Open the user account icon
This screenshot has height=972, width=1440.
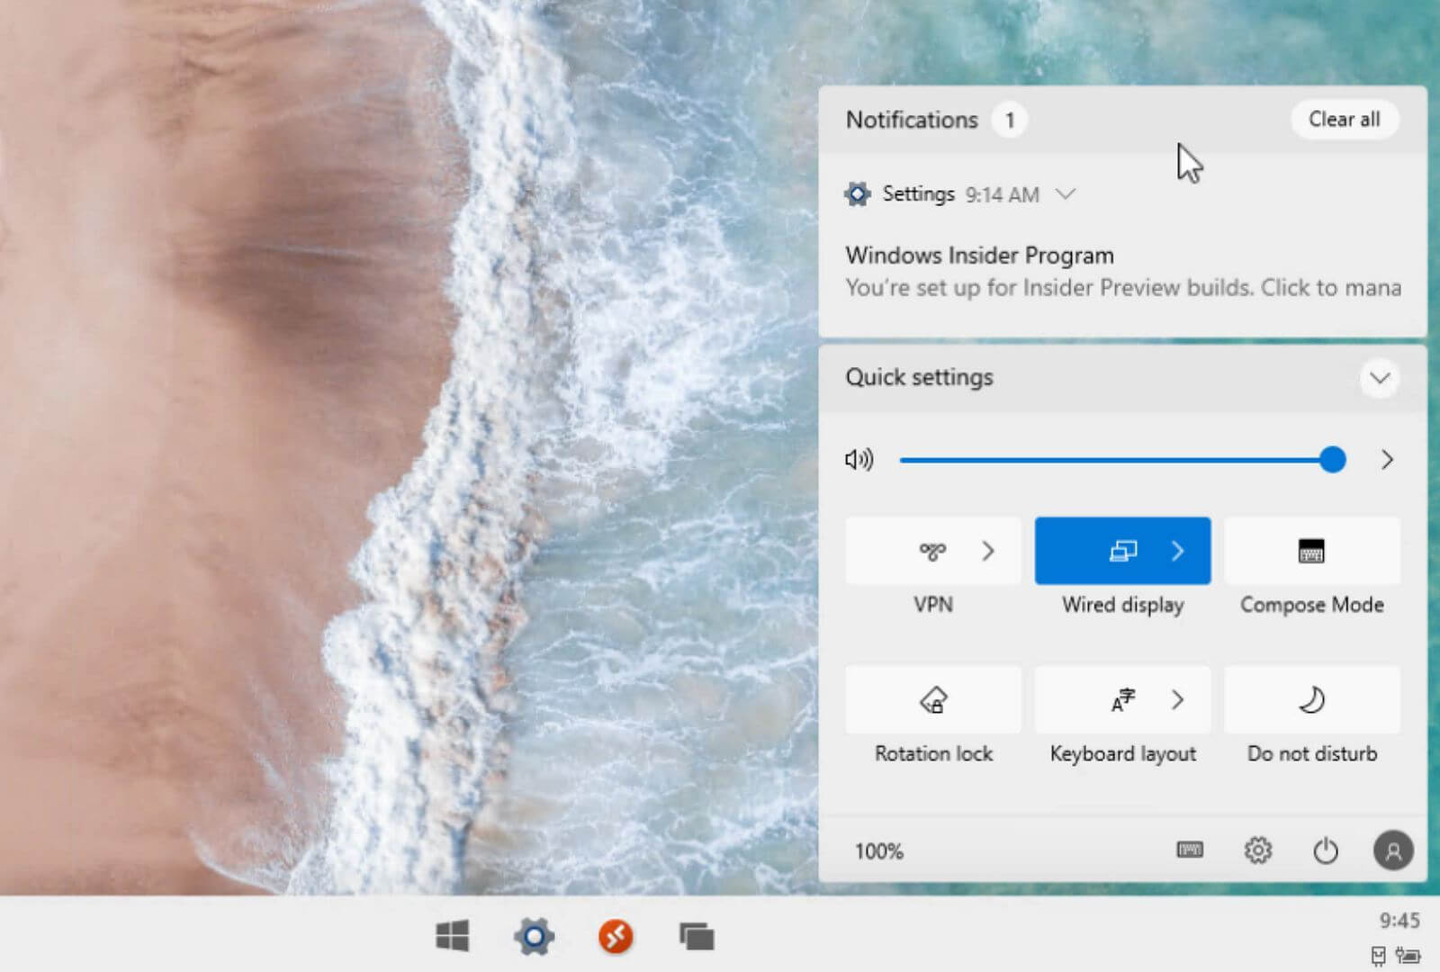point(1393,850)
